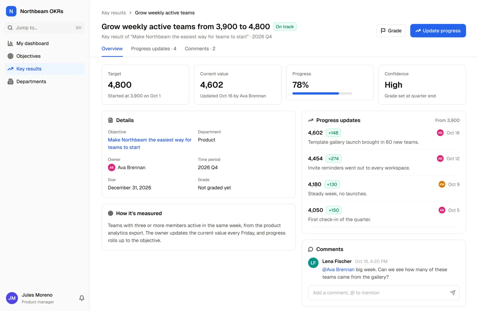The image size is (478, 311).
Task: Click the Jump to search field
Action: [45, 28]
